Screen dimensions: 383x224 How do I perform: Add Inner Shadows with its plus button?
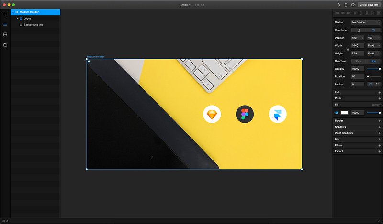[x=379, y=133]
